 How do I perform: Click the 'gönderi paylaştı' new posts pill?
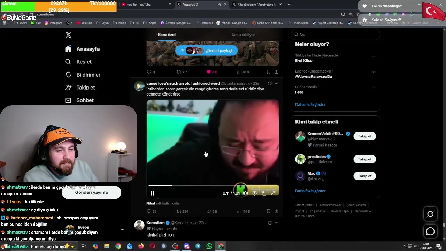206,51
